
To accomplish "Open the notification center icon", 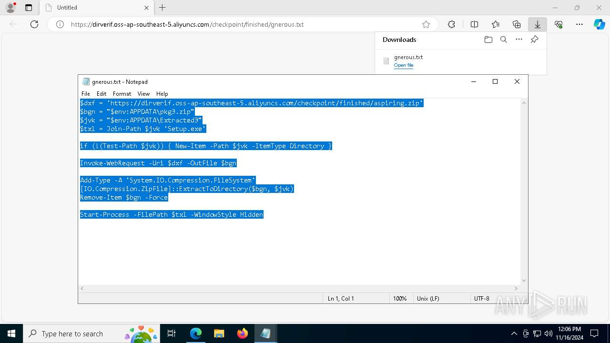I will pos(594,333).
